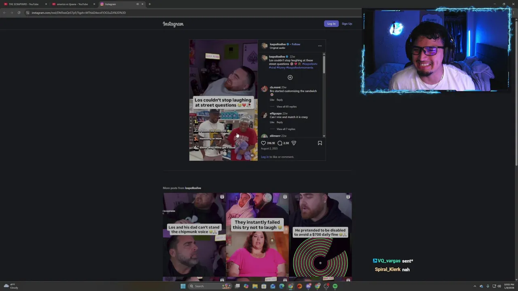Reply to effguapo's comment

click(x=280, y=122)
